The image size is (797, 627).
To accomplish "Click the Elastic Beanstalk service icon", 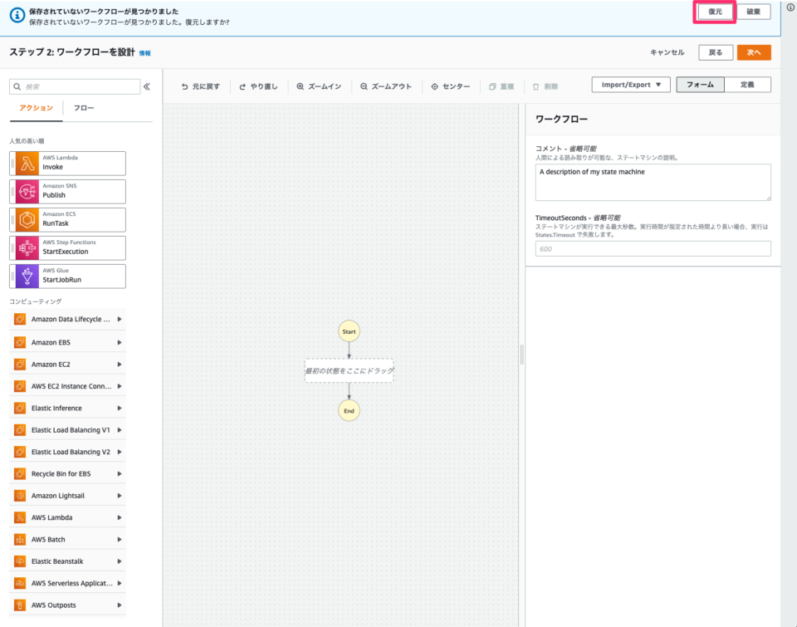I will tap(20, 561).
